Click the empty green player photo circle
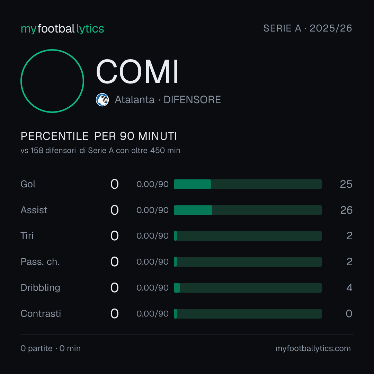 52,81
